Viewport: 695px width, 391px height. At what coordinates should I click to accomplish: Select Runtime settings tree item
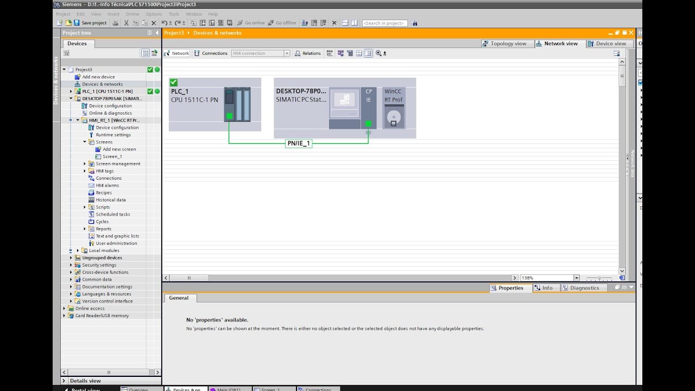pos(113,135)
